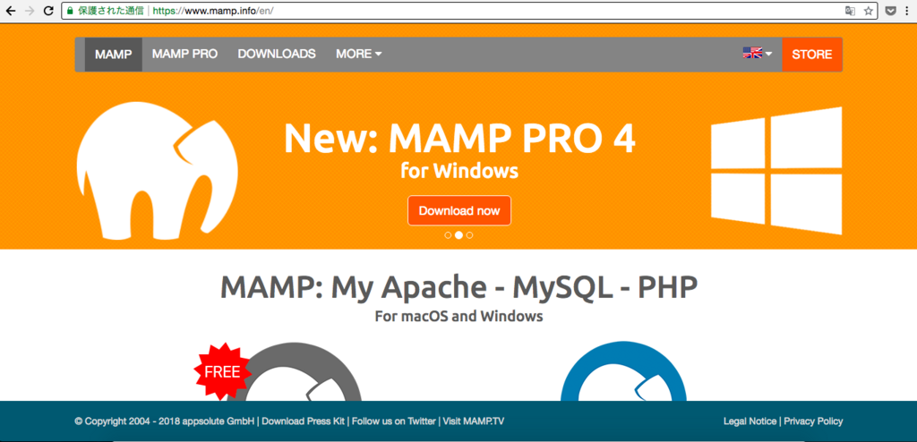Open the translate page icon
The width and height of the screenshot is (917, 442).
coord(851,11)
